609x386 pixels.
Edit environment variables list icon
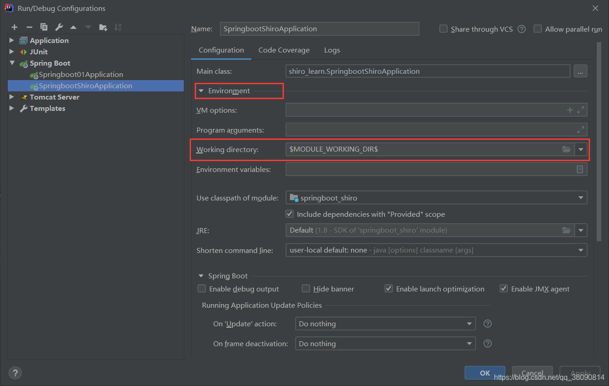point(580,169)
